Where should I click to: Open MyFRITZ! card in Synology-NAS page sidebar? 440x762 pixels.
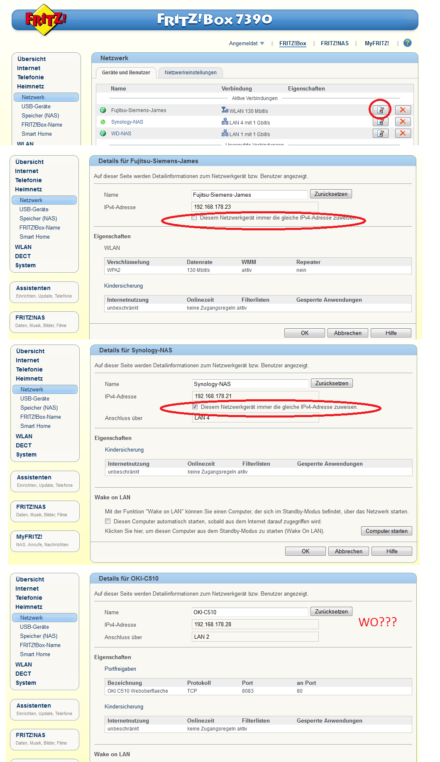click(x=45, y=541)
